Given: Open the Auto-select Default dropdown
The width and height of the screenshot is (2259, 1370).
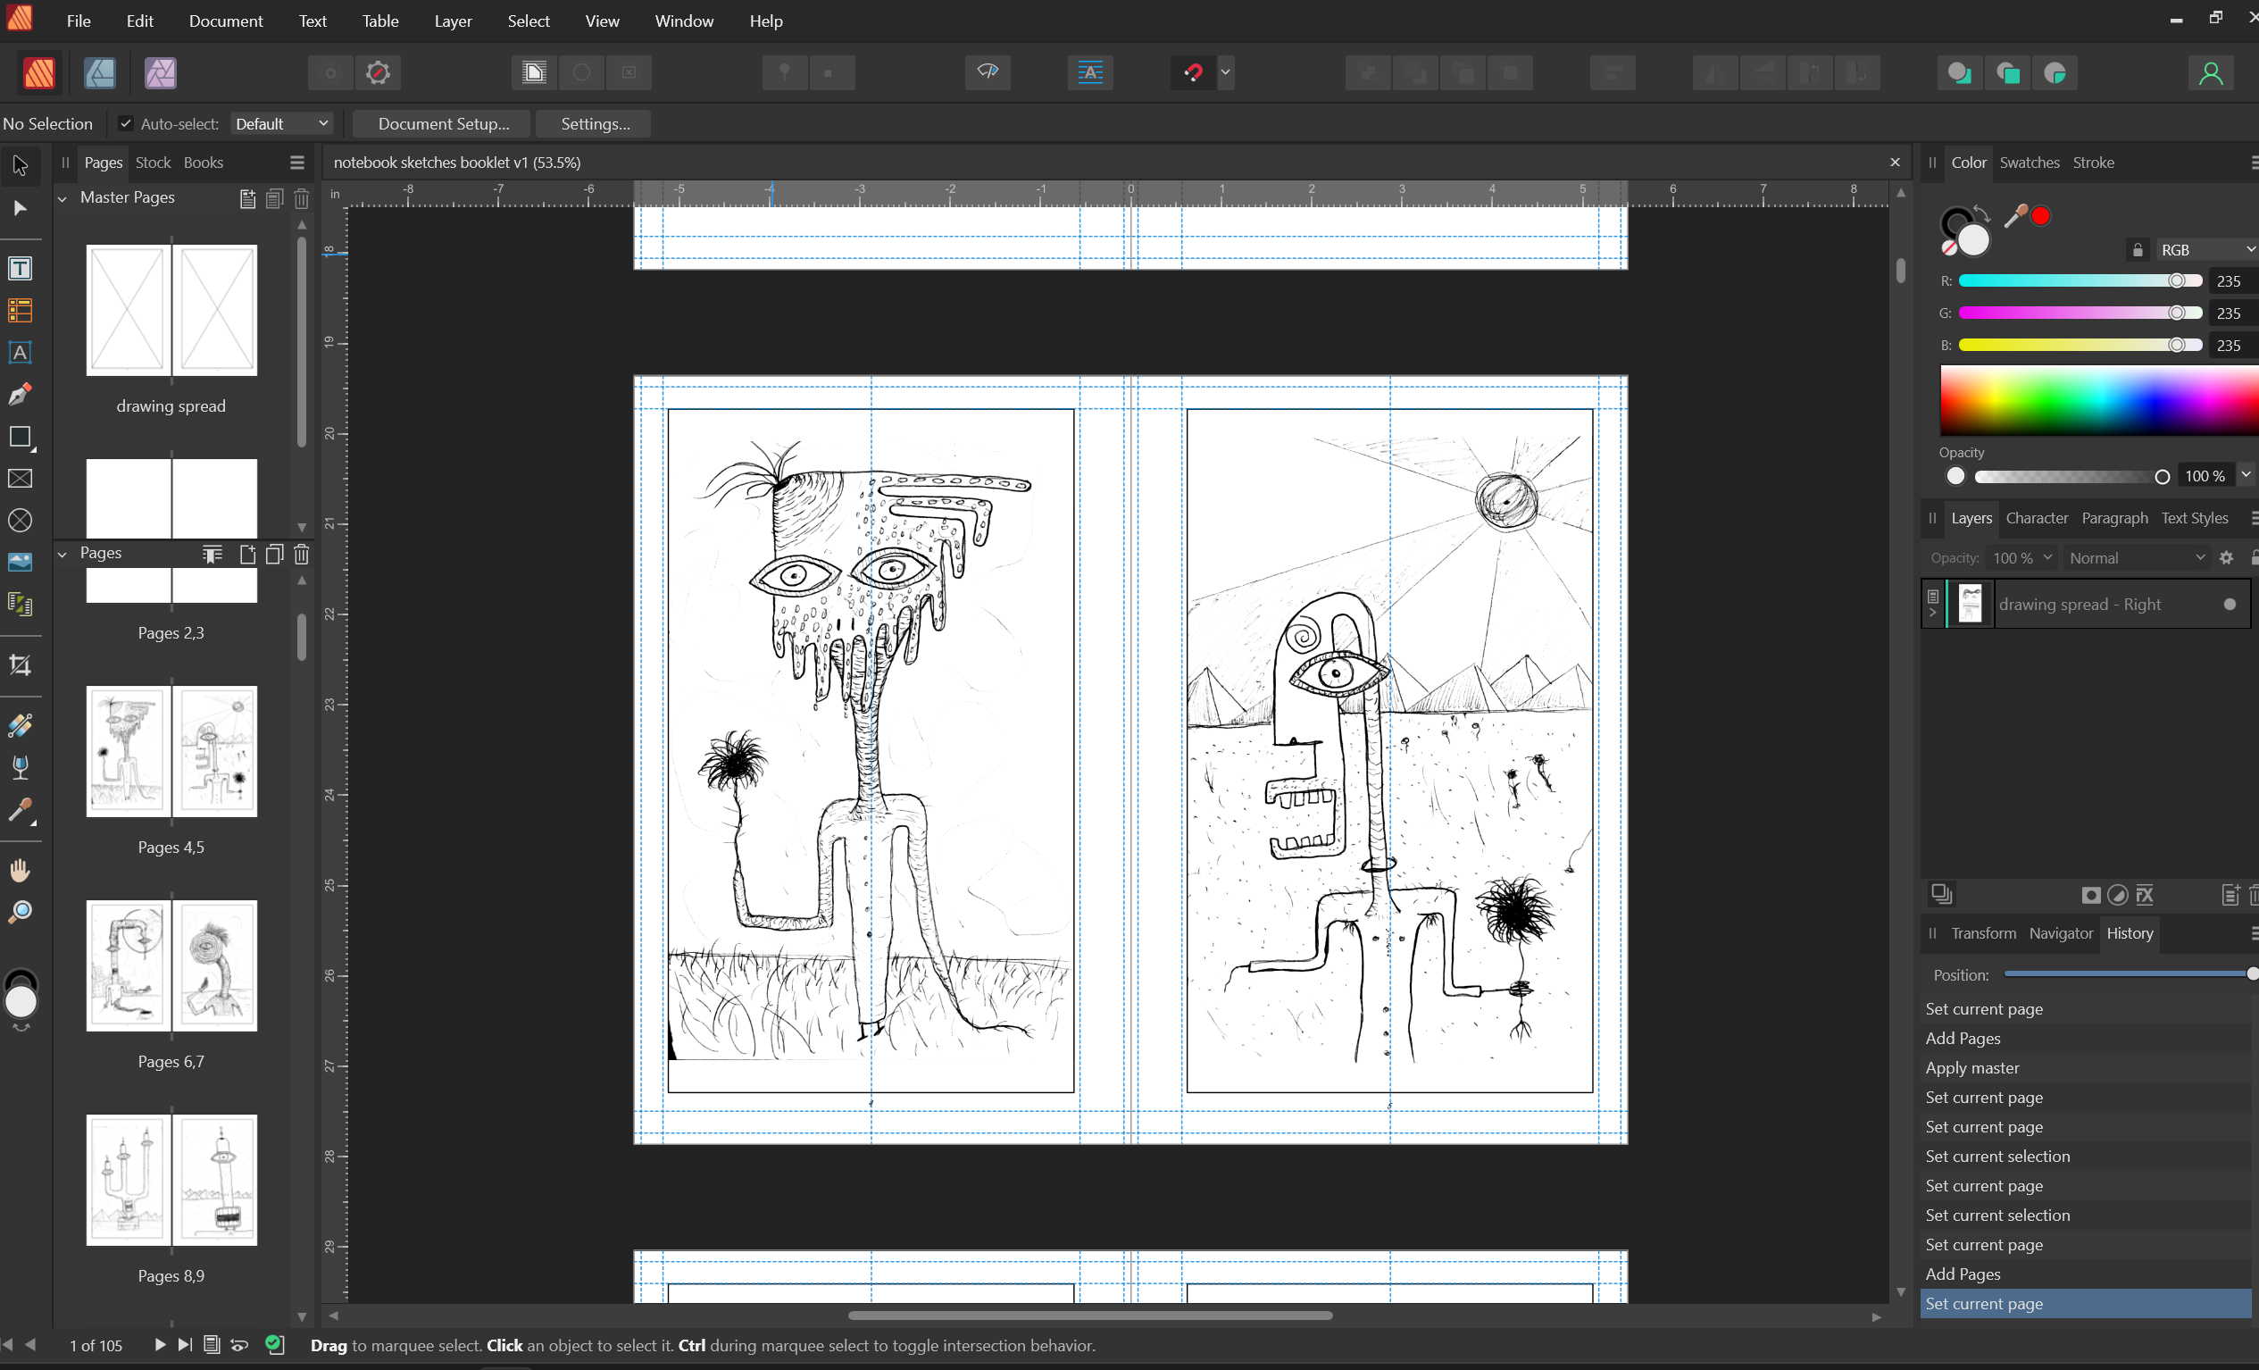Looking at the screenshot, I should (280, 124).
